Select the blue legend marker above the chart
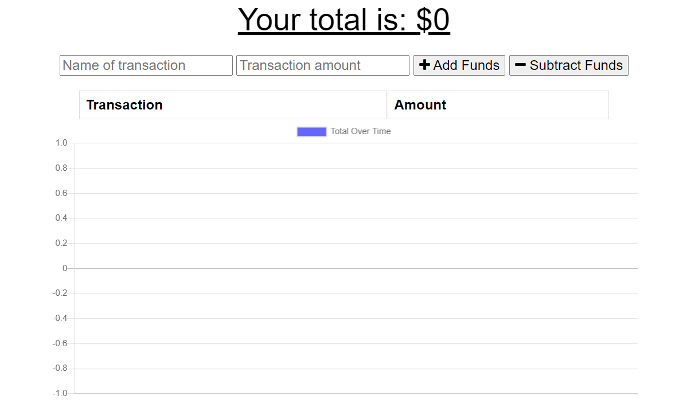This screenshot has height=415, width=675. [x=311, y=131]
